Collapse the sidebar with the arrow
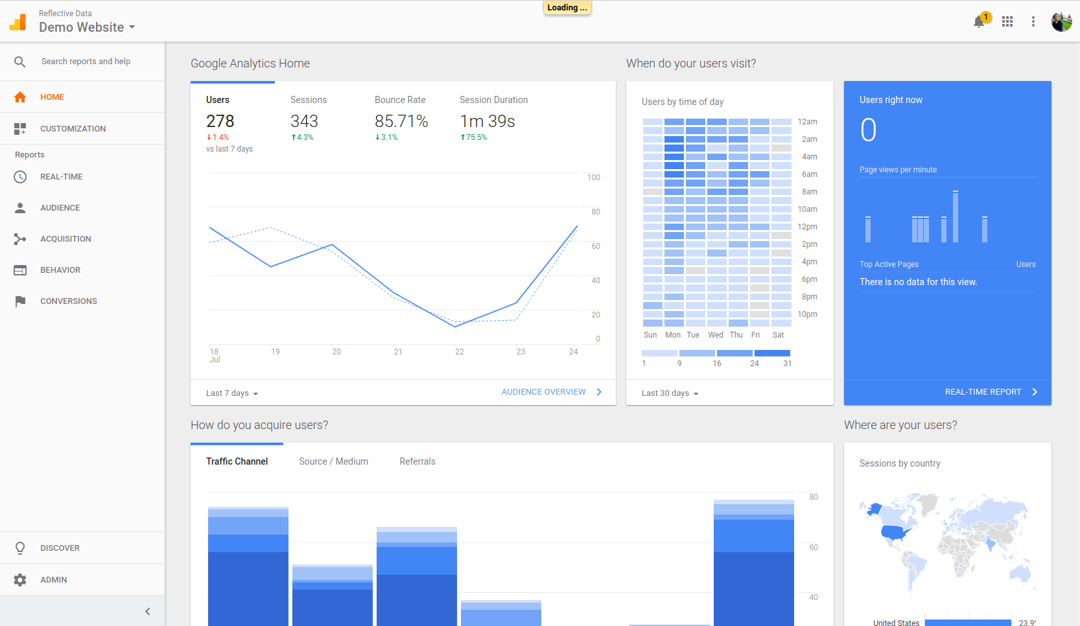1080x626 pixels. 148,611
